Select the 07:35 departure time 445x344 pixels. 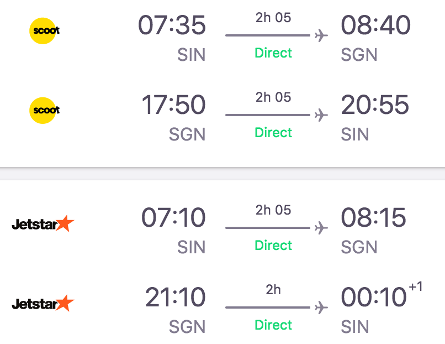tap(172, 25)
